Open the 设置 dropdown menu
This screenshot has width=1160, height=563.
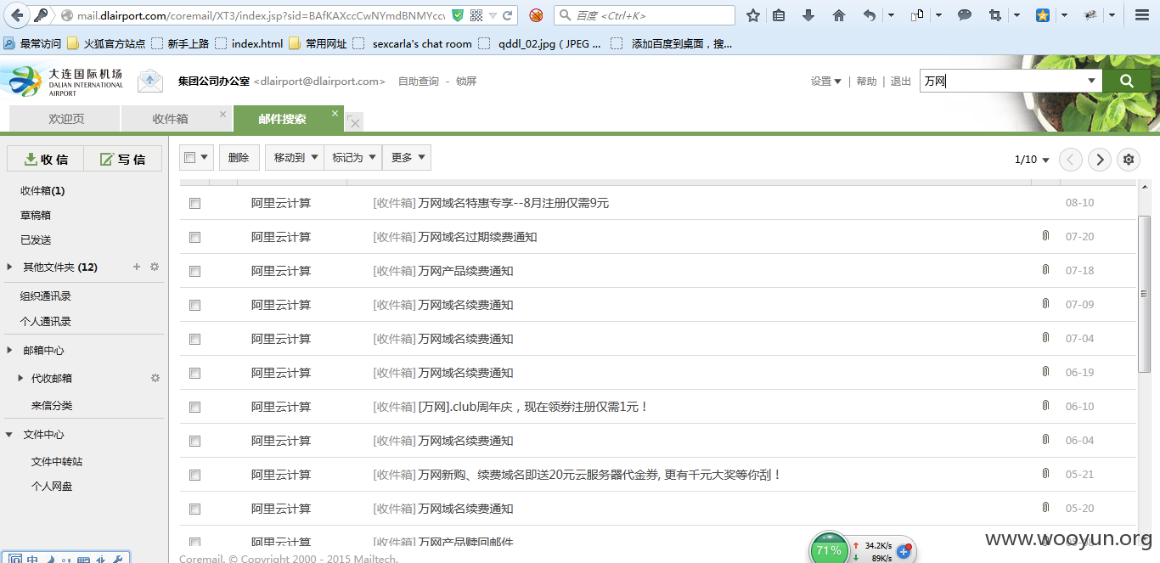click(x=825, y=82)
